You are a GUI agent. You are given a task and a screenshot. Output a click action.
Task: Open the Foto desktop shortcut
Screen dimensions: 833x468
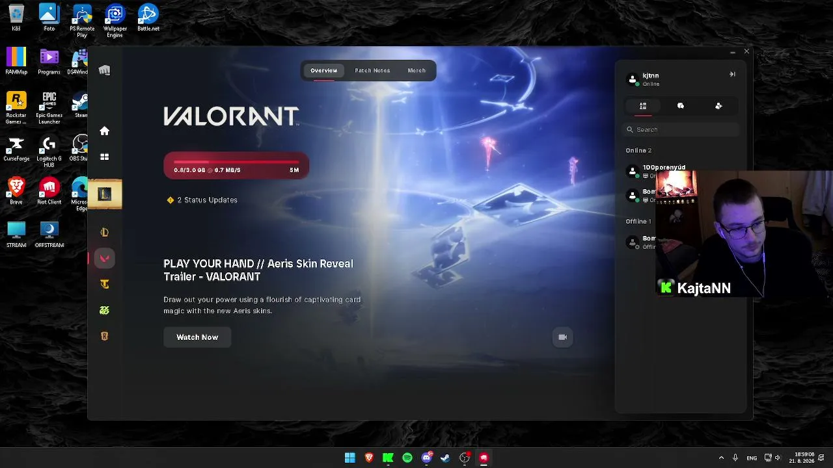coord(49,18)
